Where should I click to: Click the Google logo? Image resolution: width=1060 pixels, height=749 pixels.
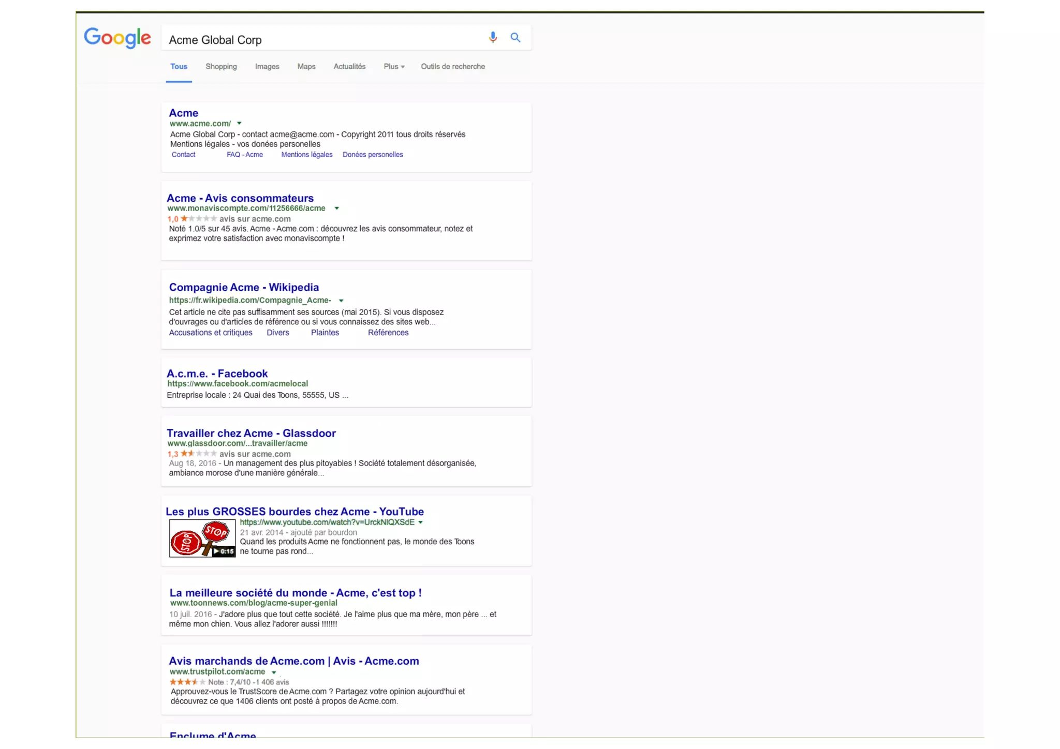click(x=117, y=38)
